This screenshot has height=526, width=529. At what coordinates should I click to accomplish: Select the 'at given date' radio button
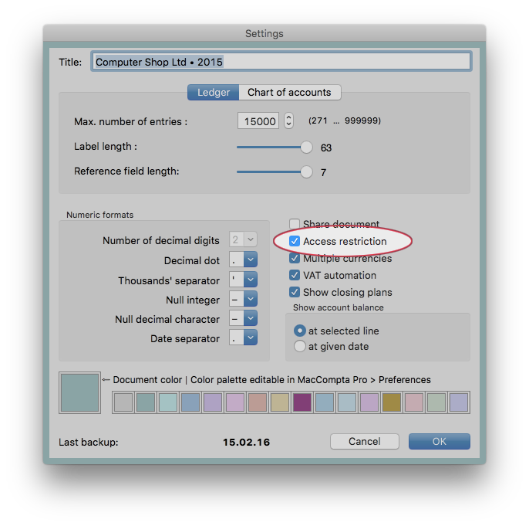[x=299, y=346]
